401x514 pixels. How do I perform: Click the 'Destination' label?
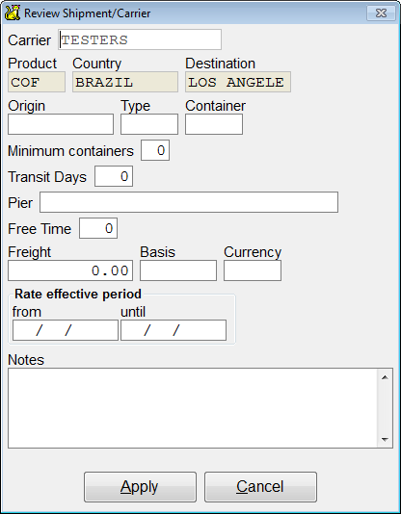[x=220, y=64]
